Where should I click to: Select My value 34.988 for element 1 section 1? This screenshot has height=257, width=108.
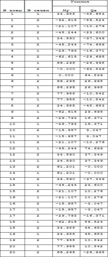pyautogui.click(x=66, y=14)
